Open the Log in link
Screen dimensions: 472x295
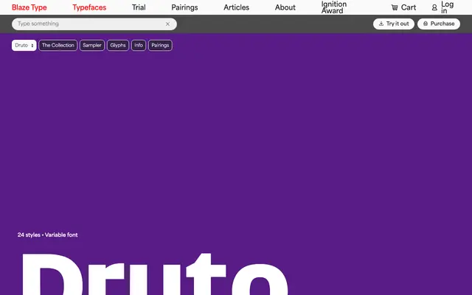(x=448, y=7)
